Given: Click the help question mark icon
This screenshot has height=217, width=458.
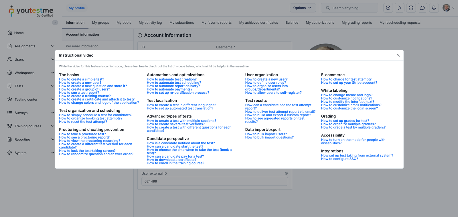Looking at the screenshot, I should point(388,8).
